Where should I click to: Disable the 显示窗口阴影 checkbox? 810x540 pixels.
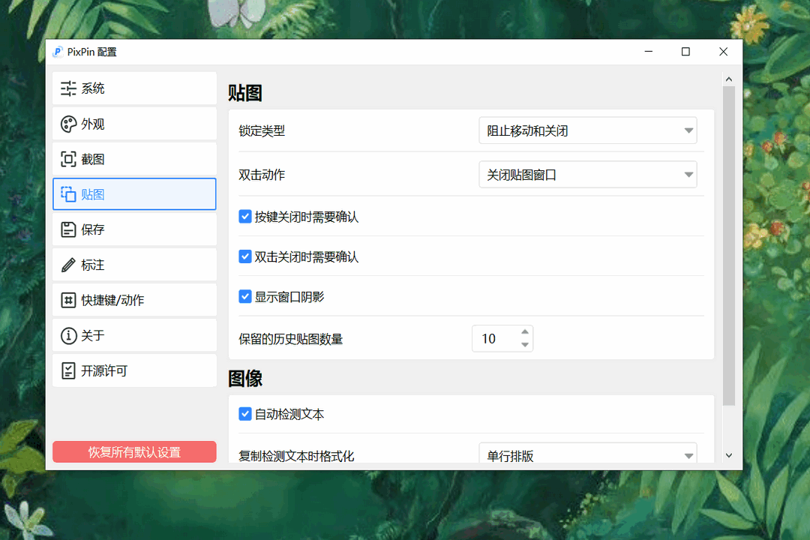coord(245,296)
